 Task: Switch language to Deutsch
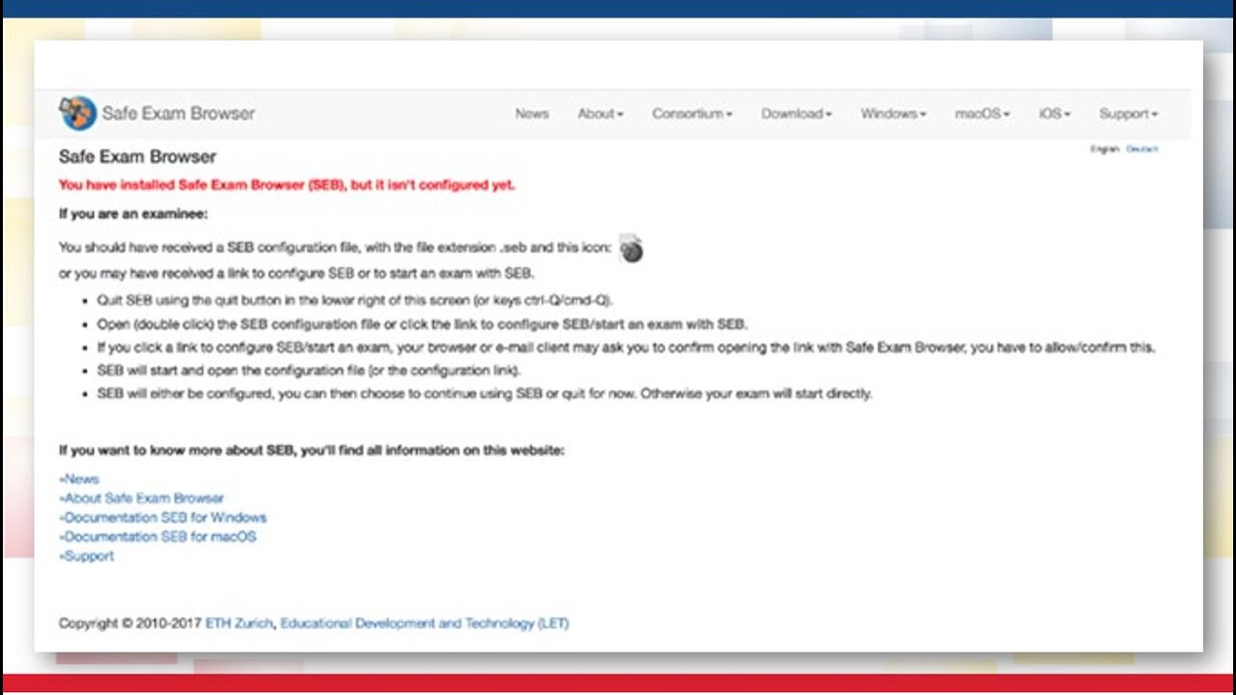pos(1142,149)
